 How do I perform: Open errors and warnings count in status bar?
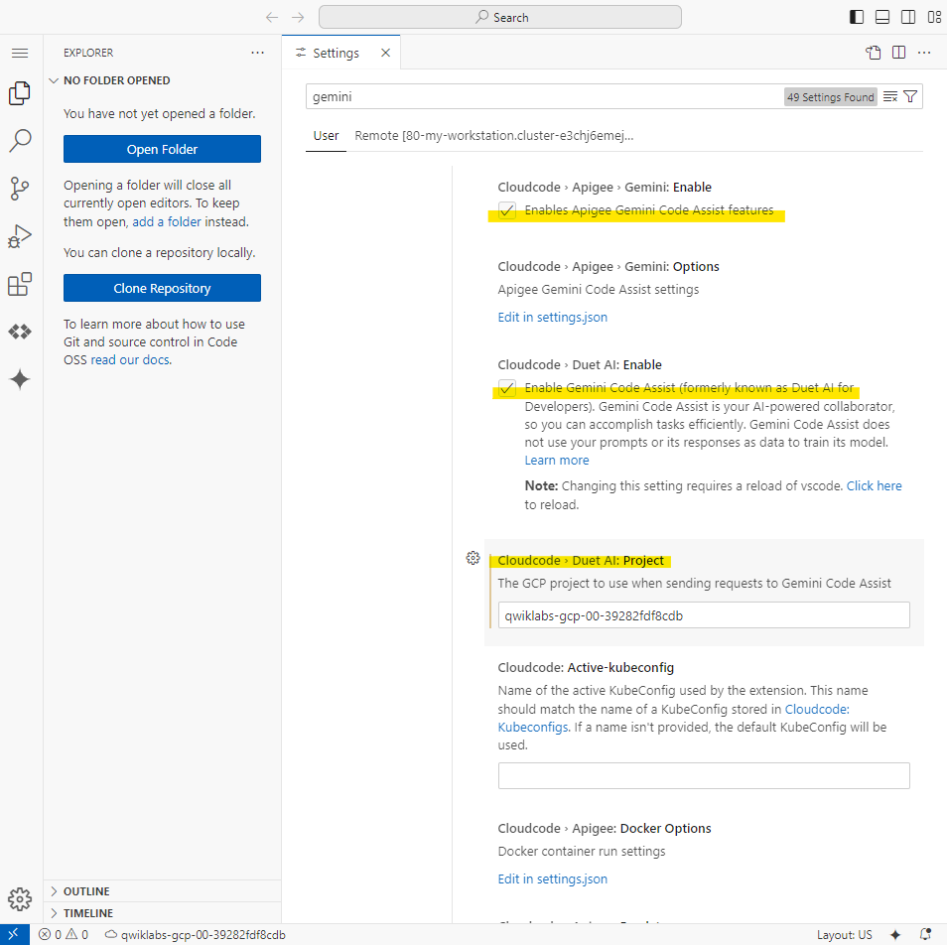(64, 935)
